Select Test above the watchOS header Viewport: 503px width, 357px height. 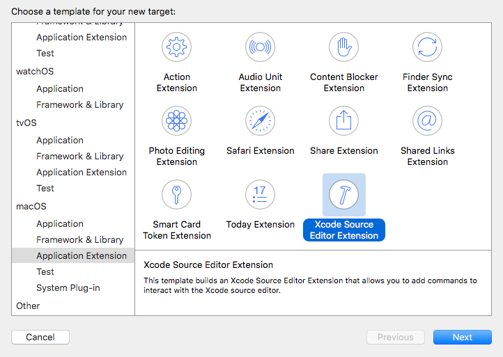coord(45,53)
